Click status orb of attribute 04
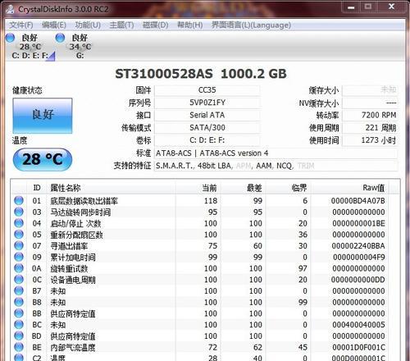 (x=19, y=223)
